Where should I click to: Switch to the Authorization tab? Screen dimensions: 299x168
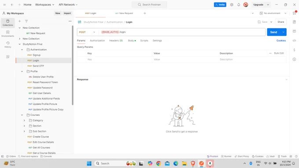(97, 40)
